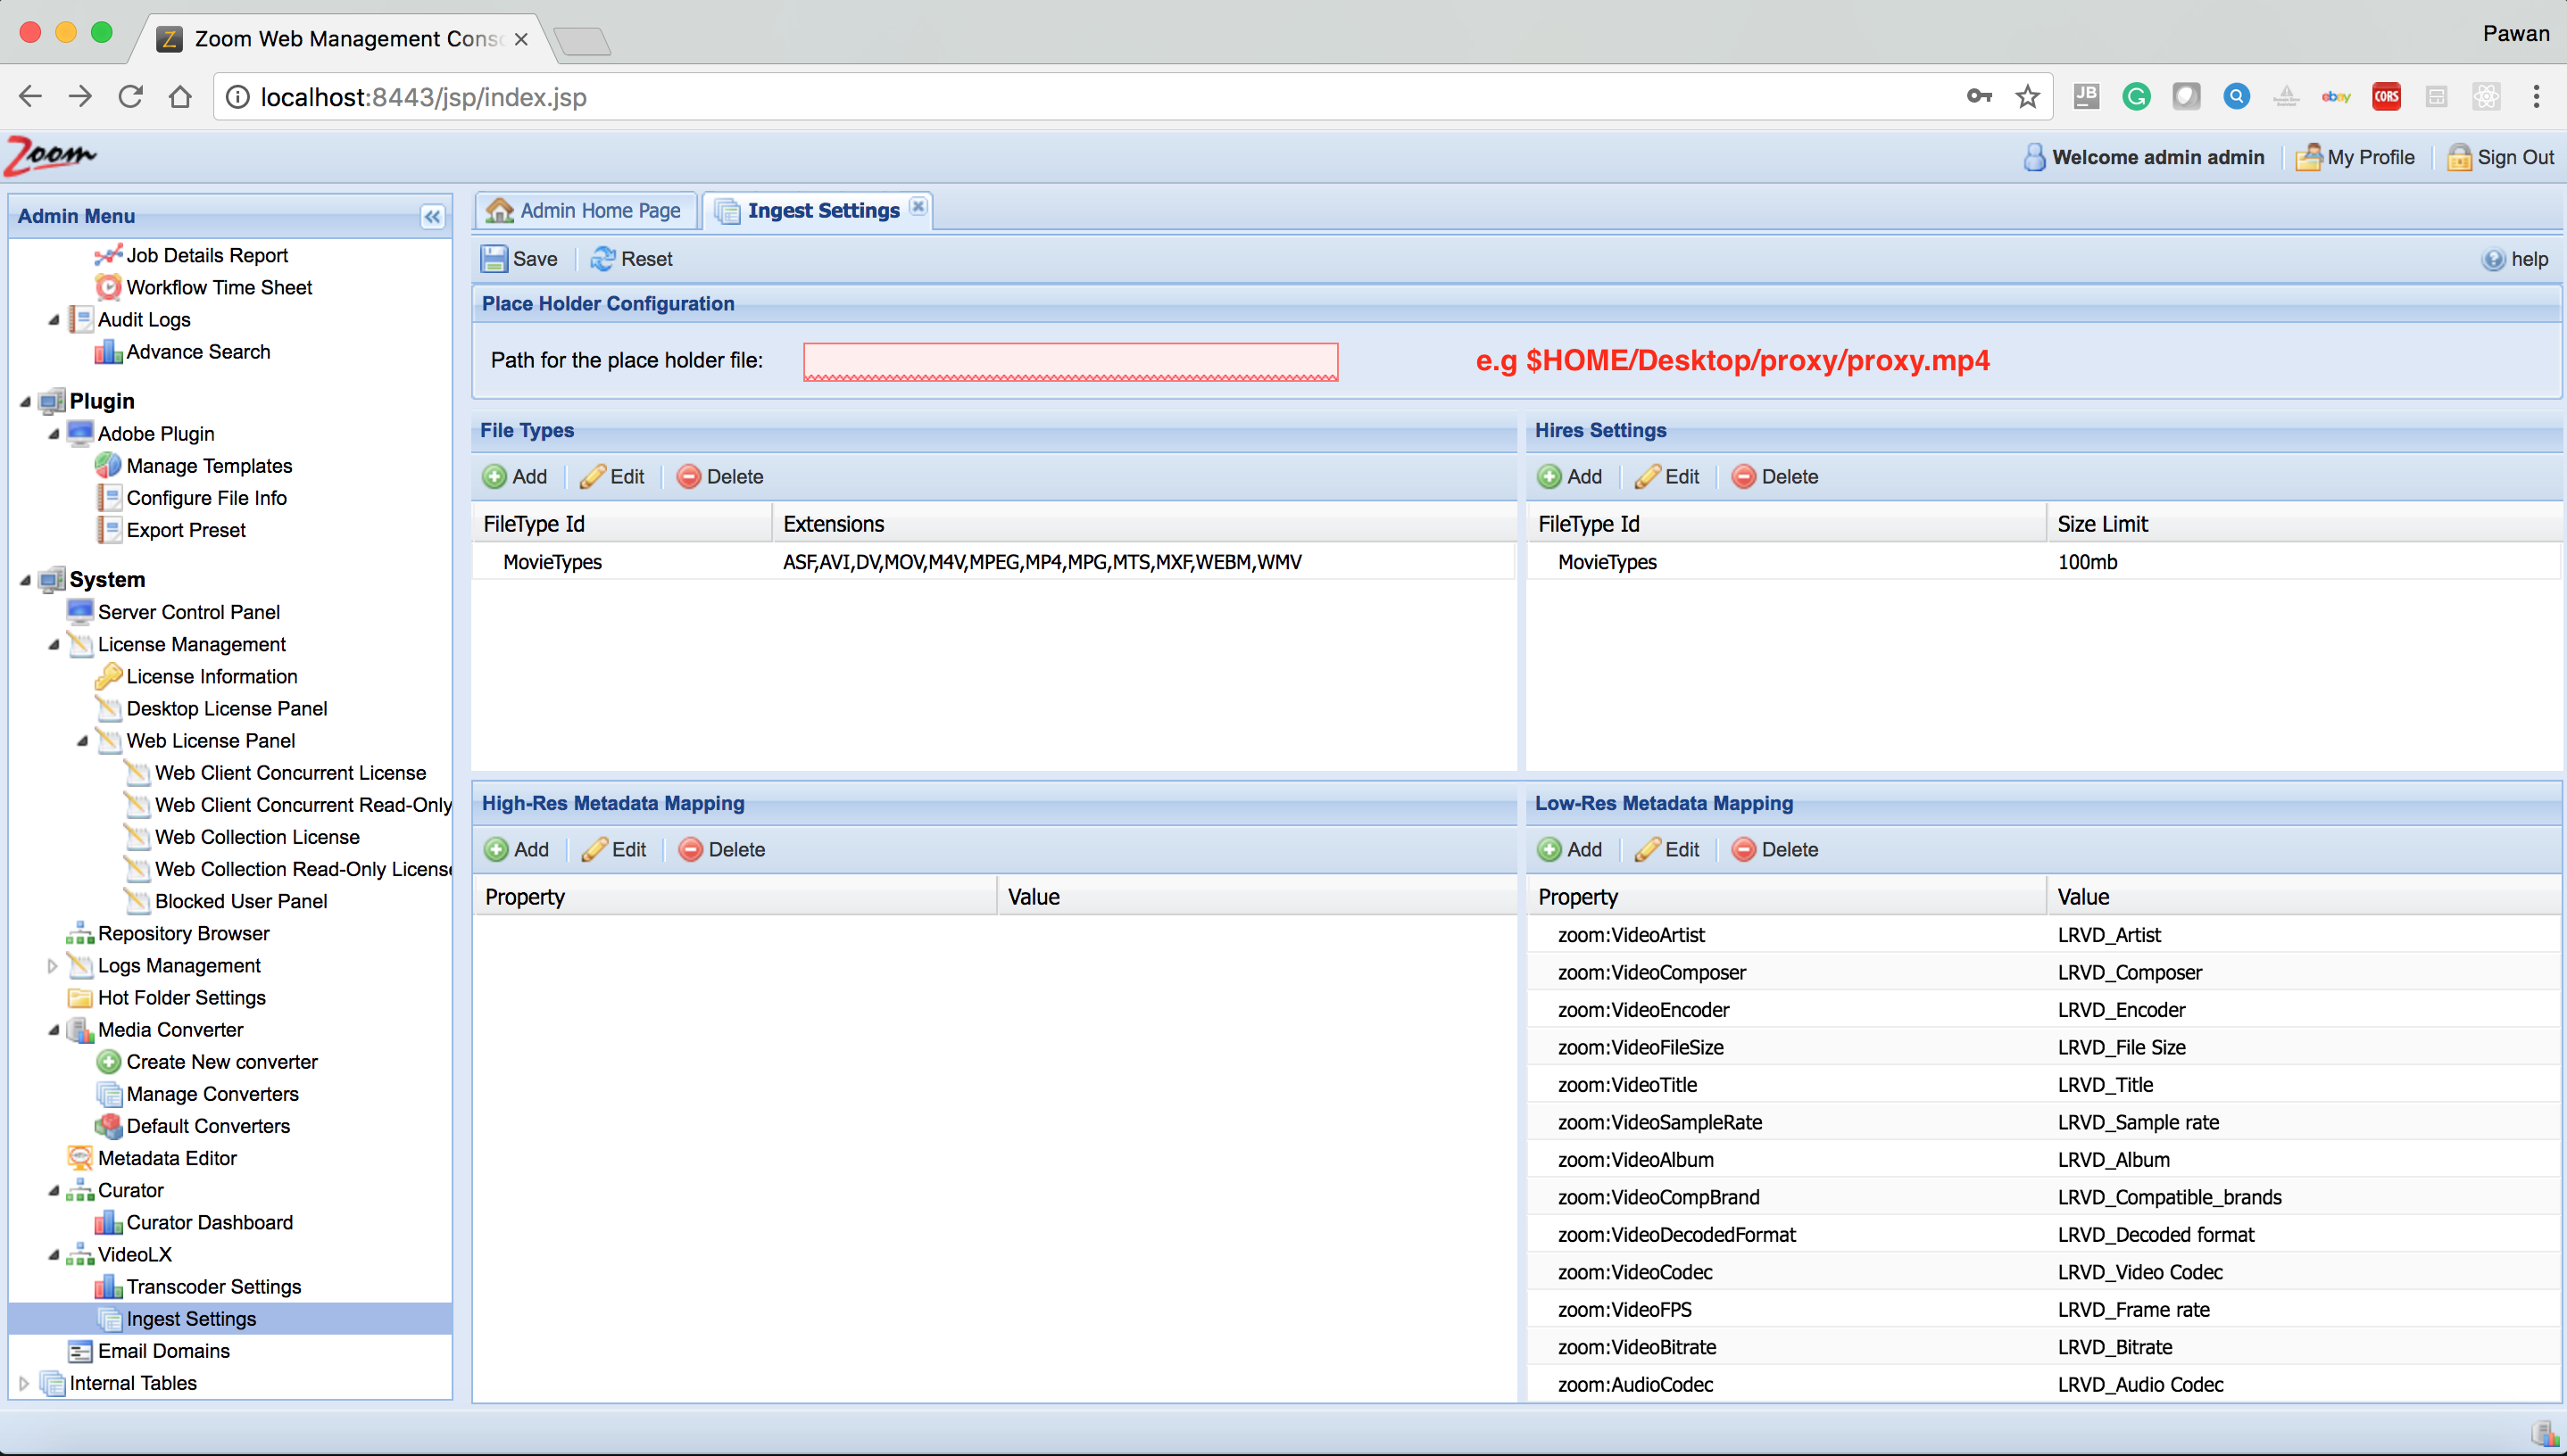Add a High-Res Metadata Mapping entry
The height and width of the screenshot is (1456, 2567).
coord(516,850)
